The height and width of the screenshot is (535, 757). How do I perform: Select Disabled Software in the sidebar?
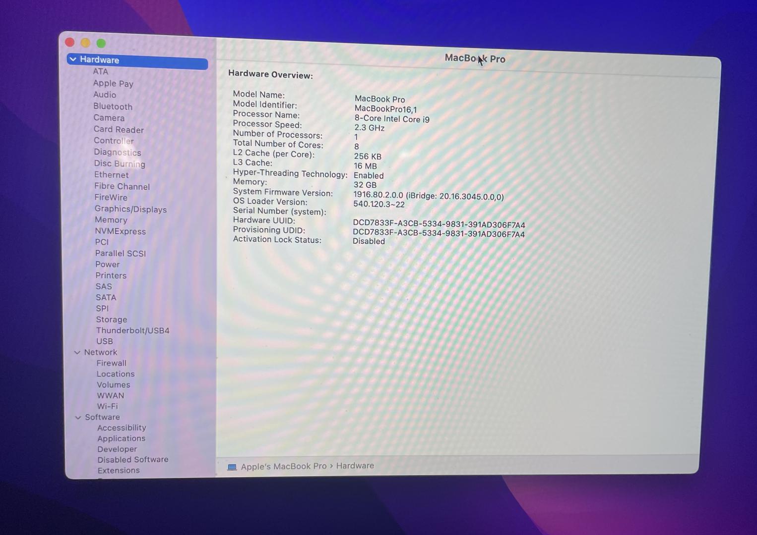coord(133,460)
